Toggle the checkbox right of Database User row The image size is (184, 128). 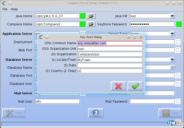coord(178,84)
